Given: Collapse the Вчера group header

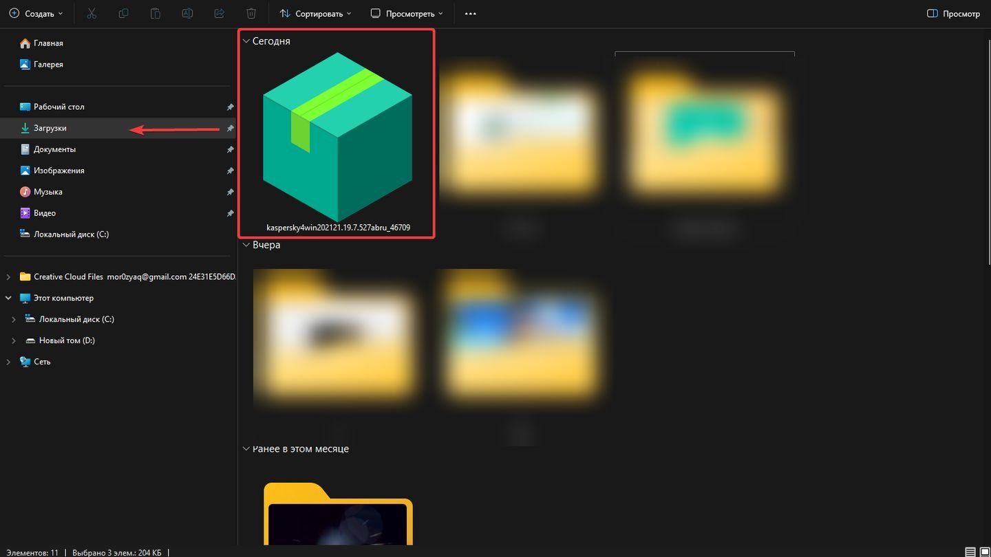Looking at the screenshot, I should tap(246, 245).
